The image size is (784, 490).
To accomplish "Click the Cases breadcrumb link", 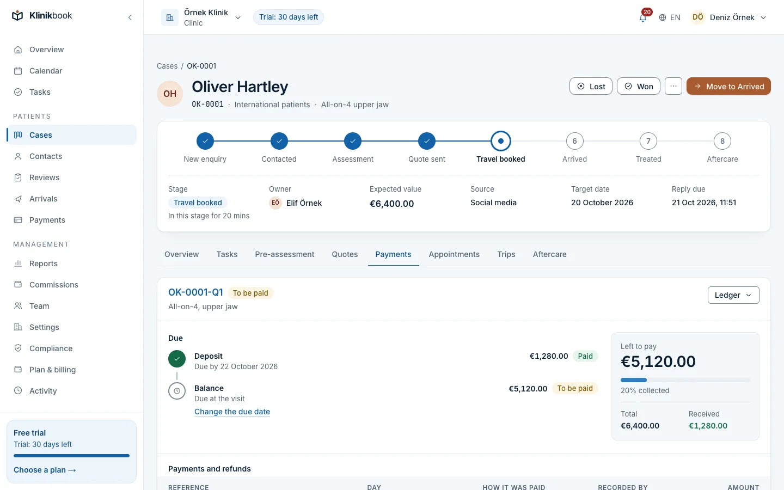I will coord(167,66).
